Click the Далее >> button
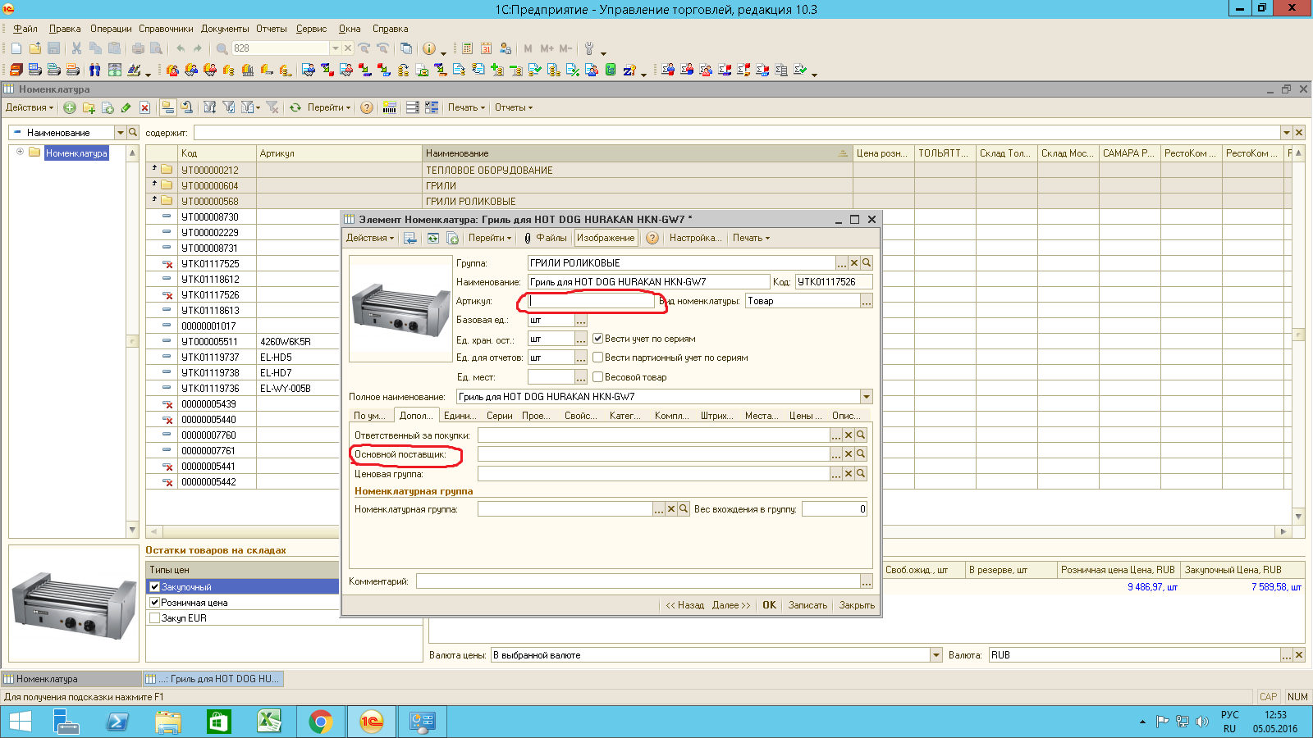The height and width of the screenshot is (738, 1313). tap(731, 605)
